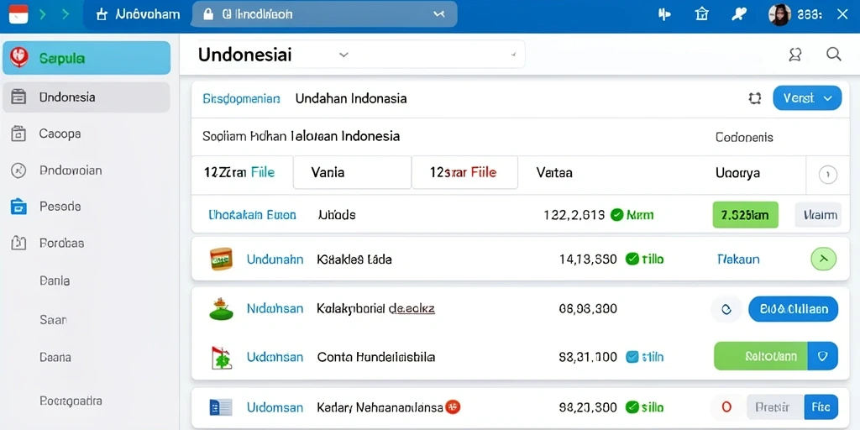Click the green Seltotlann button
The height and width of the screenshot is (430, 860).
(761, 356)
